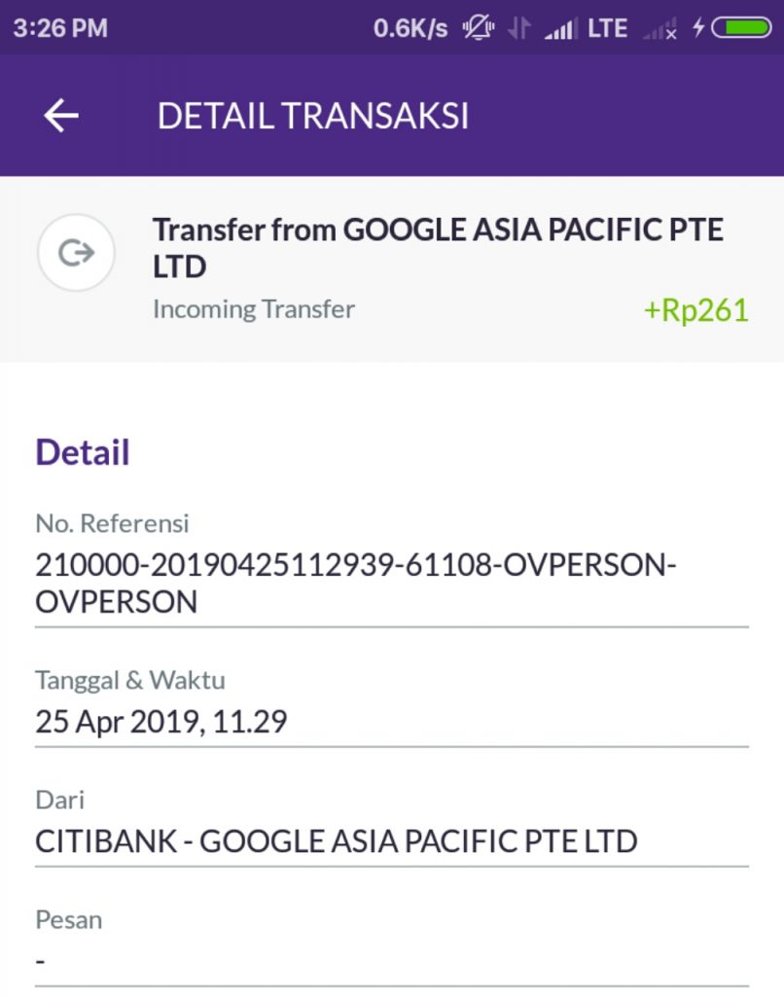Tap the Pesan message field
This screenshot has height=996, width=784.
point(389,960)
